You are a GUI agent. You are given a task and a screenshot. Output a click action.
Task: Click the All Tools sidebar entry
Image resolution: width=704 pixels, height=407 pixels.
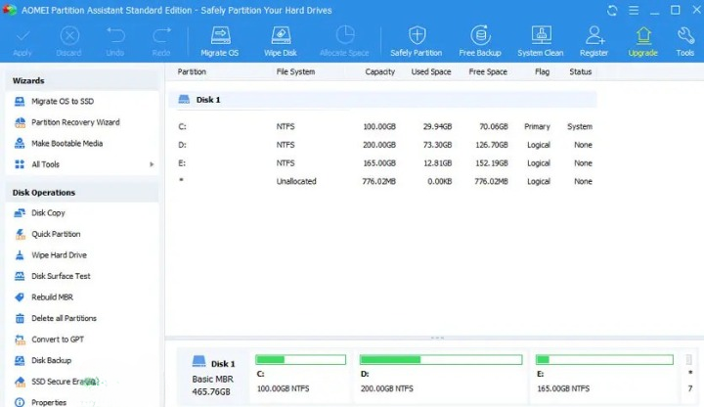(x=45, y=164)
